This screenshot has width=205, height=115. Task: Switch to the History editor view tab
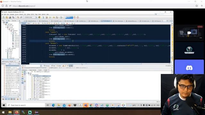[x=29, y=23]
